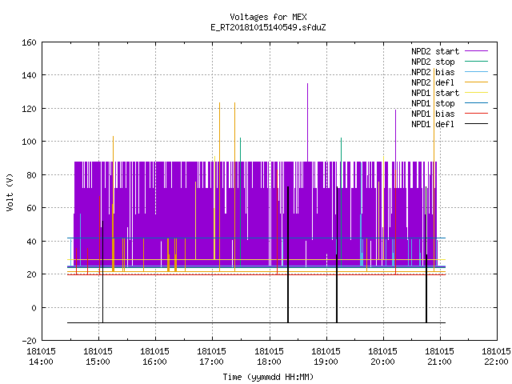This screenshot has width=512, height=384.
Task: Click the y-axis value 40
Action: [31, 242]
